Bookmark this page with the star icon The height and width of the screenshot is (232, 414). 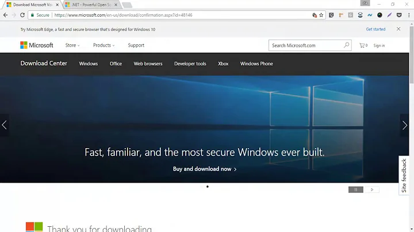[x=321, y=15]
